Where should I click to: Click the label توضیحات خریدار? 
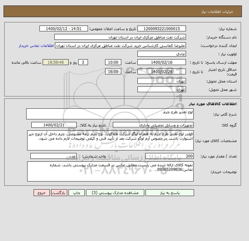tap(223, 172)
